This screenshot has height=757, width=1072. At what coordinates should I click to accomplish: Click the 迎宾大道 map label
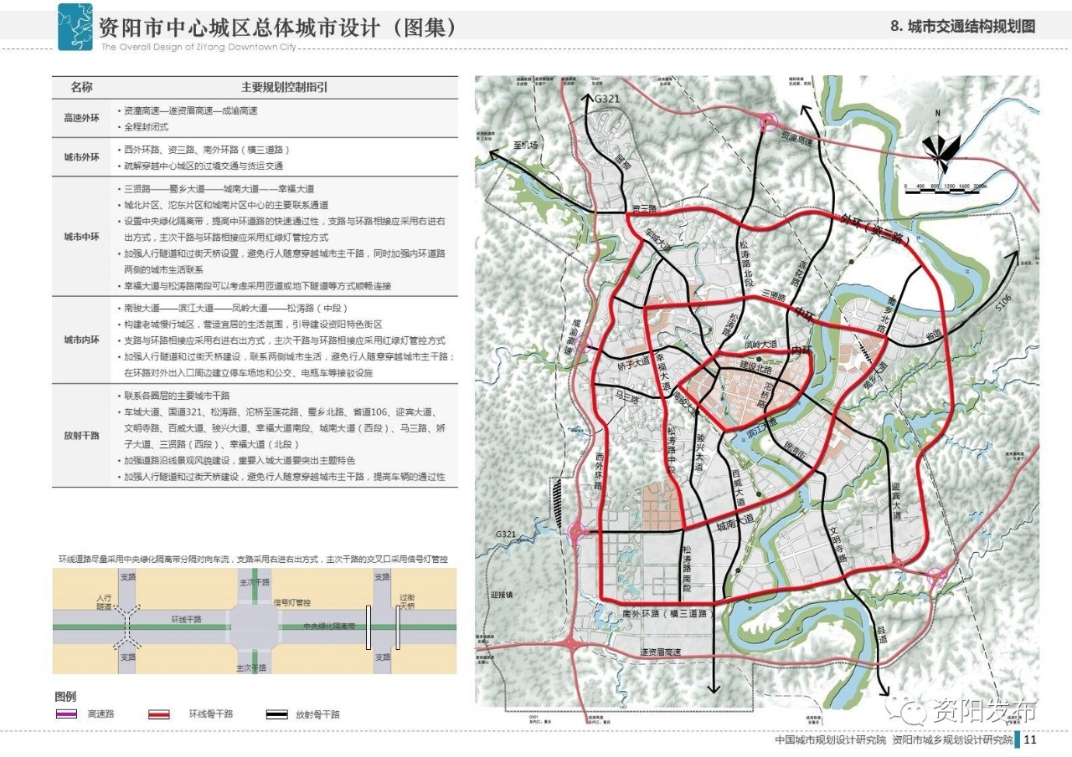pyautogui.click(x=895, y=500)
